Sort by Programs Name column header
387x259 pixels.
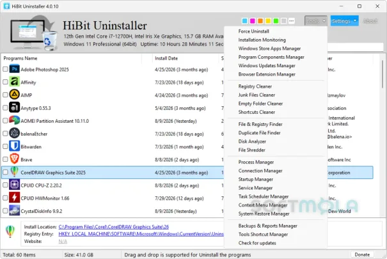click(x=20, y=58)
